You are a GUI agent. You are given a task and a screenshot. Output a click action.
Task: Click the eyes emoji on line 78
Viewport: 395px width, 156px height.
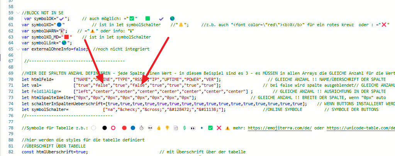coord(193,128)
